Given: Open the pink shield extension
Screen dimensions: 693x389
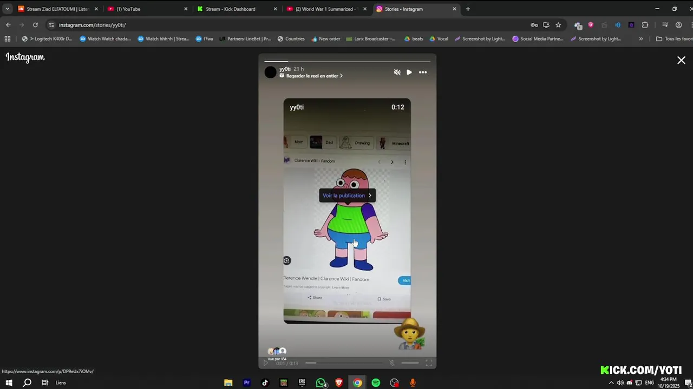Looking at the screenshot, I should click(x=591, y=25).
